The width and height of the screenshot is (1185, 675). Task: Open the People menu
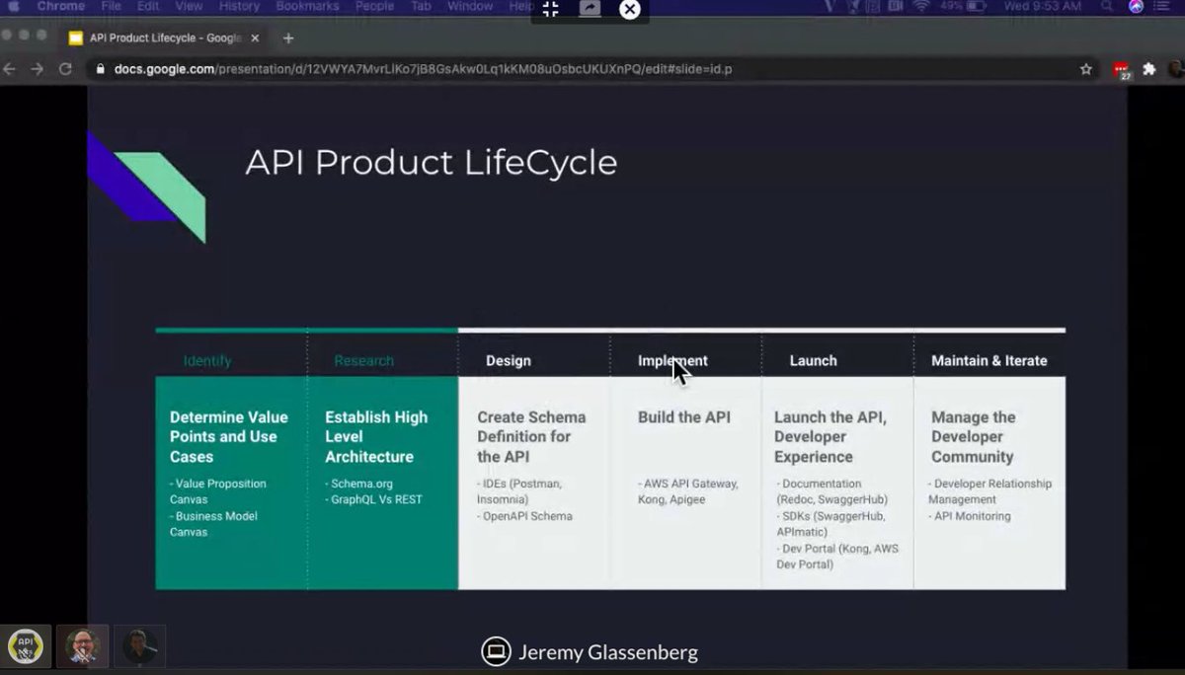374,6
